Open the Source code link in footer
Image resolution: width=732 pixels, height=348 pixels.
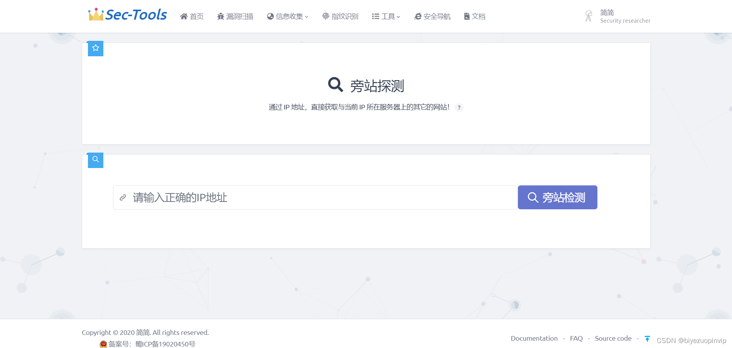(613, 338)
